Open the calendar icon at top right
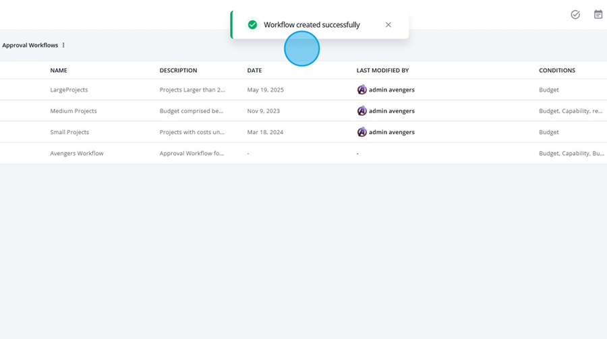 (598, 14)
